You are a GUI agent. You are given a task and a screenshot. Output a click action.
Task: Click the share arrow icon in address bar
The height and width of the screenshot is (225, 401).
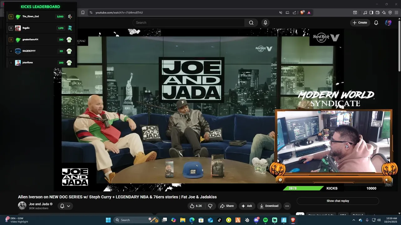coord(294,12)
